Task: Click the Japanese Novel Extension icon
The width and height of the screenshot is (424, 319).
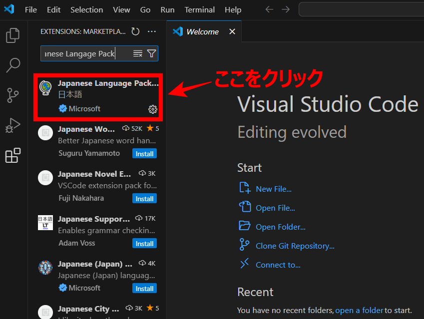Action: coord(45,178)
